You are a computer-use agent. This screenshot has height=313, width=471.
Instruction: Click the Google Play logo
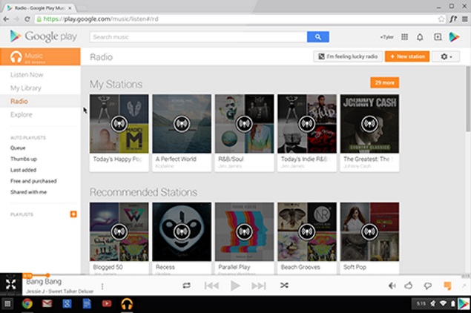pyautogui.click(x=44, y=36)
